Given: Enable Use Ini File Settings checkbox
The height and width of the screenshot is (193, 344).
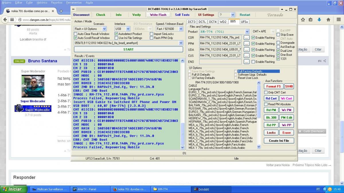Looking at the screenshot, I should [116, 38].
